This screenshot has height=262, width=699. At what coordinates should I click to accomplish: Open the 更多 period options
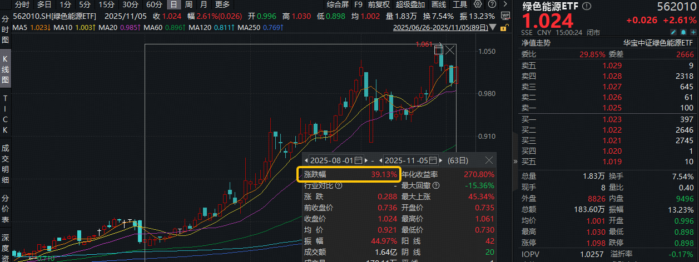coord(222,4)
